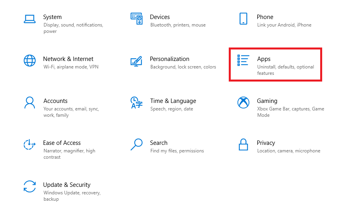Viewport: 338px width, 209px height.
Task: Click the Apps list icon
Action: click(x=243, y=61)
